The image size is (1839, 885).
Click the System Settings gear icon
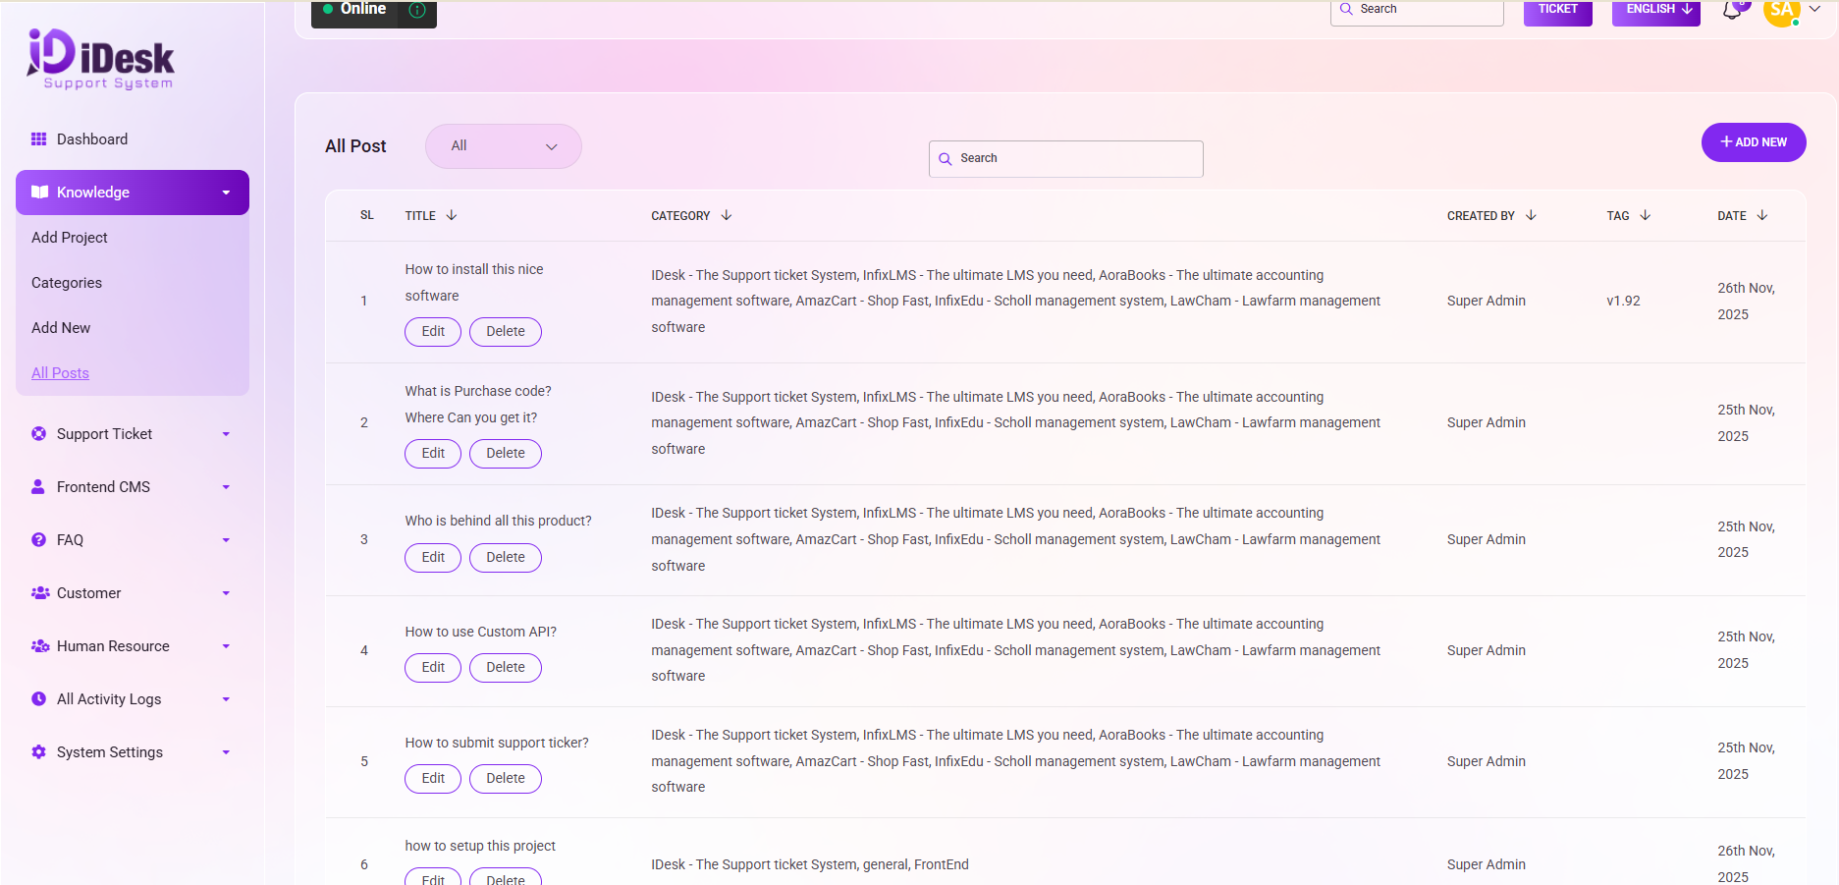[39, 752]
